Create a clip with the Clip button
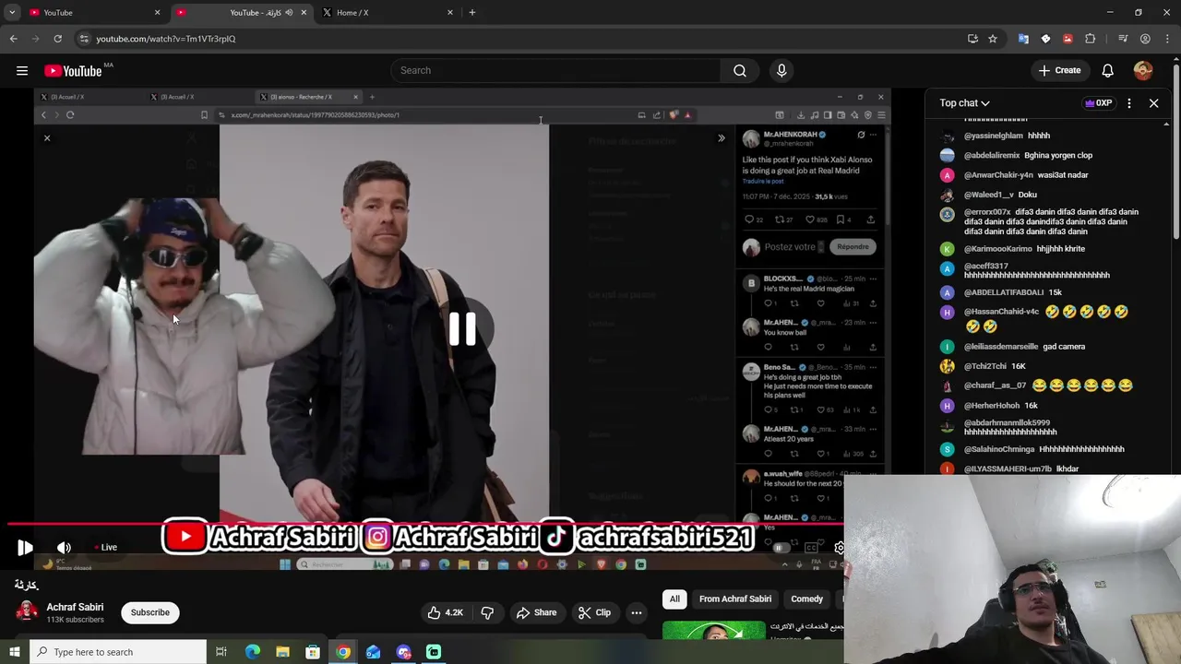The height and width of the screenshot is (664, 1181). click(x=594, y=612)
